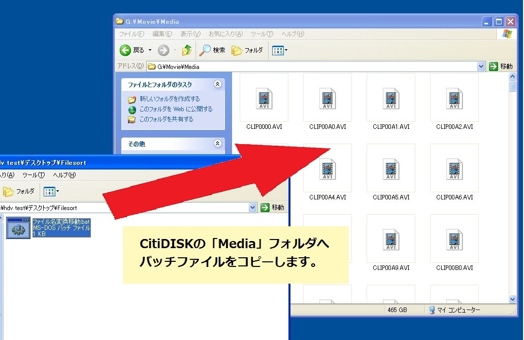Viewport: 524px width, 340px height.
Task: Click ファイル名変換移動.bat file name text
Action: tap(61, 222)
